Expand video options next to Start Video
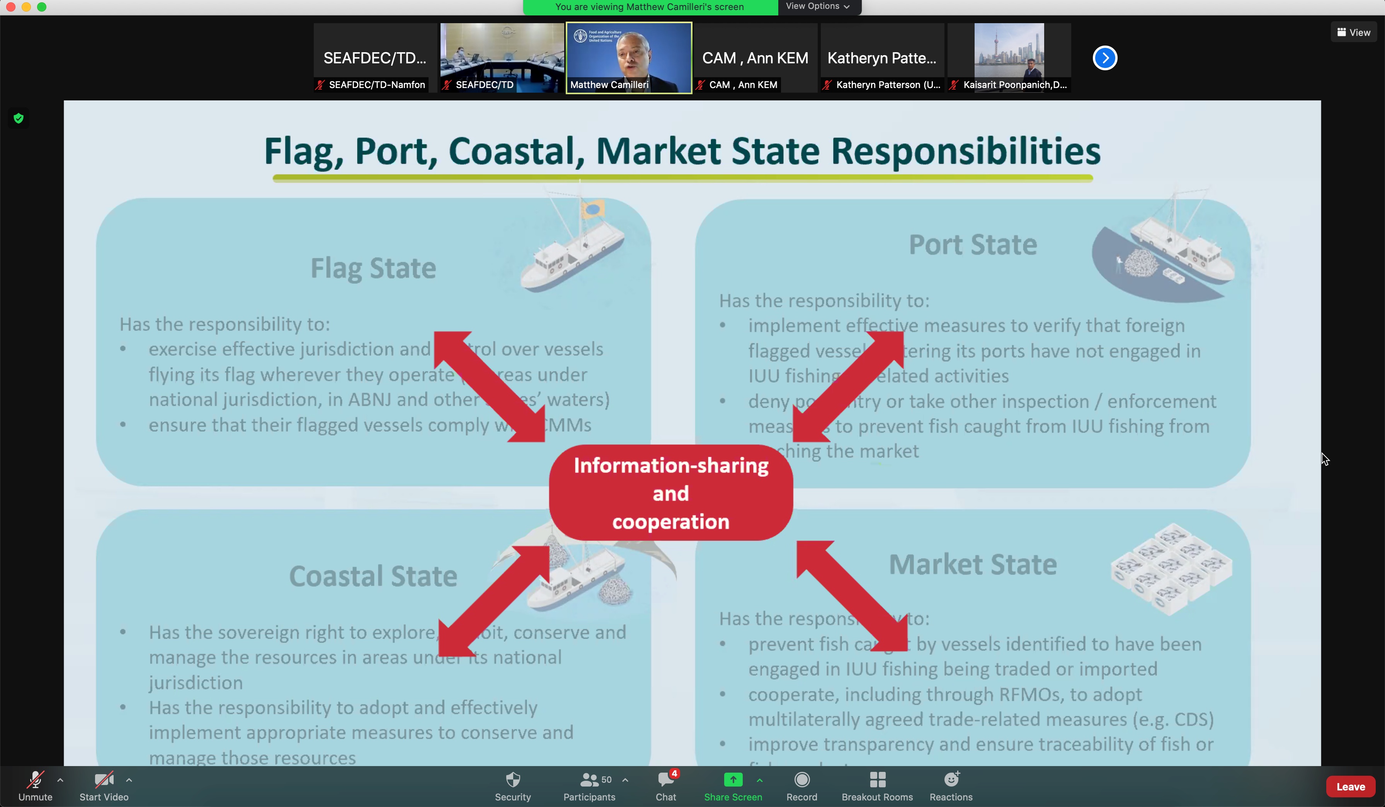1385x807 pixels. coord(129,780)
